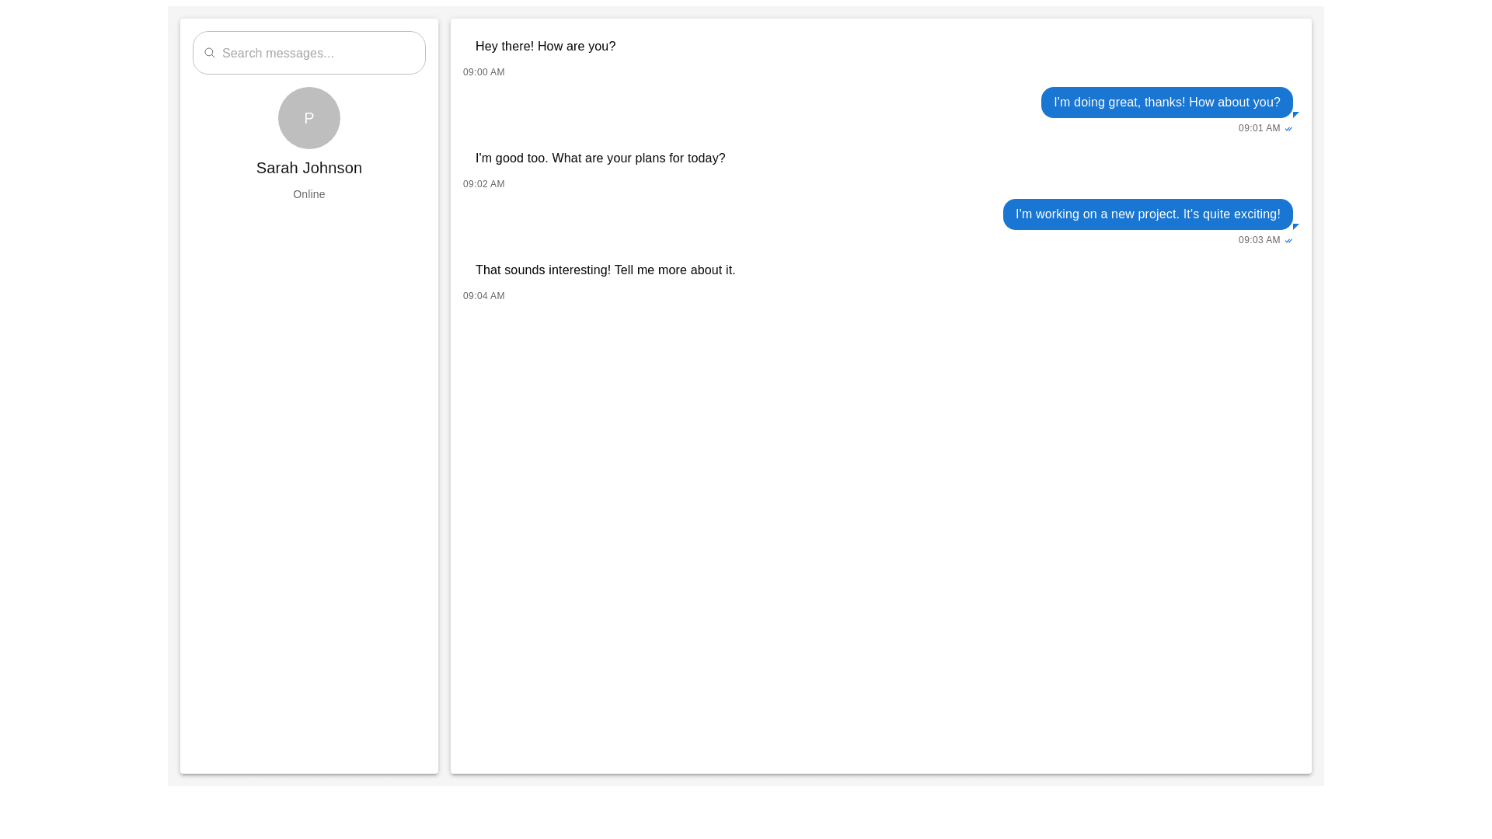Image resolution: width=1492 pixels, height=839 pixels.
Task: Click the 09:01 AM timestamp
Action: (1258, 128)
